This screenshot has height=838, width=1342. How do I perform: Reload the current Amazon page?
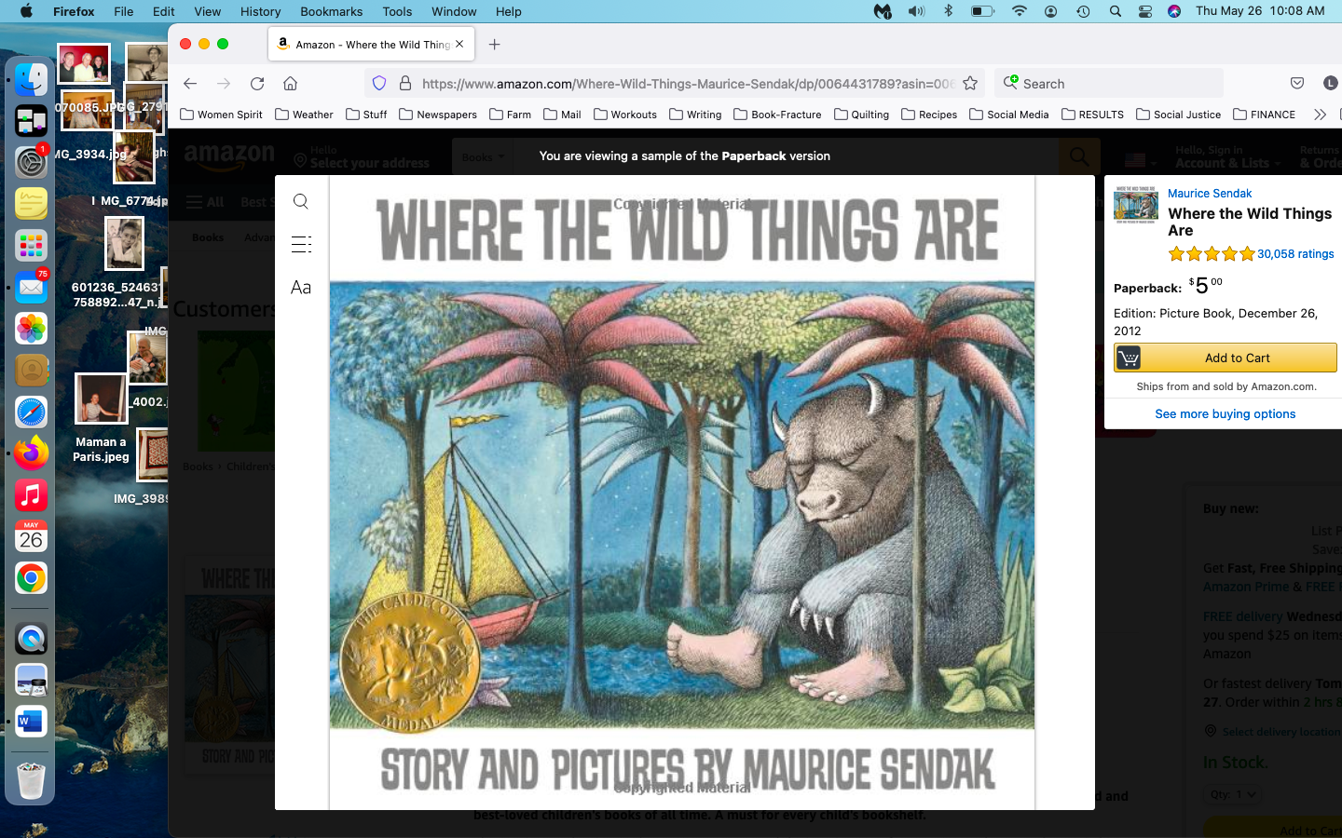(x=257, y=83)
